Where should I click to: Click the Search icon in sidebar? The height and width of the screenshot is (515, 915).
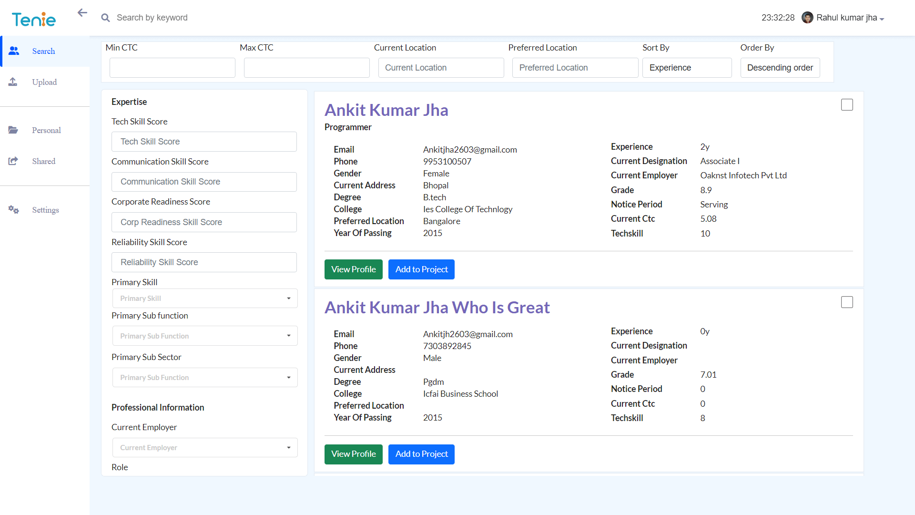[14, 51]
